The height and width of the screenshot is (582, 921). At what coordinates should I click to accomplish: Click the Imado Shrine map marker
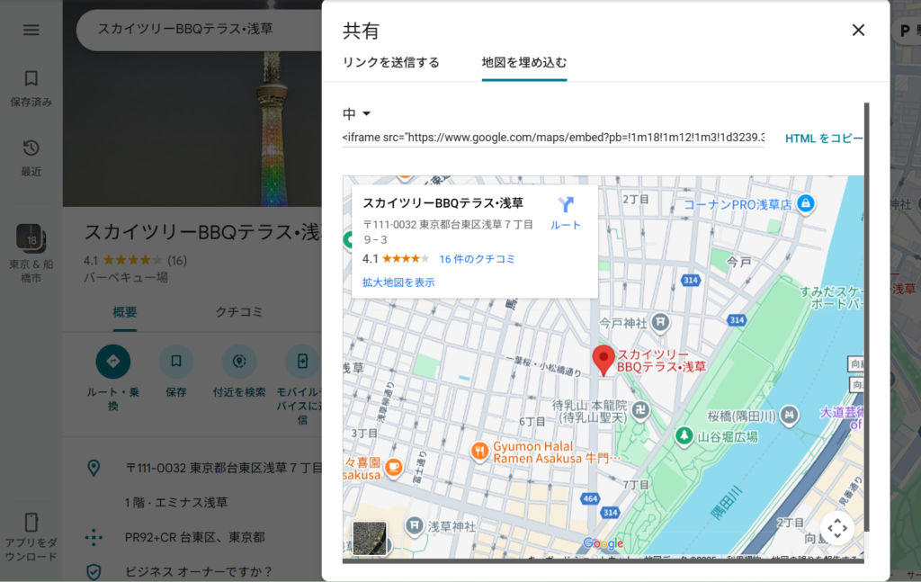pos(661,321)
